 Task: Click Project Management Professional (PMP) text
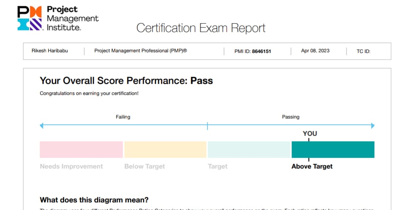coord(140,51)
